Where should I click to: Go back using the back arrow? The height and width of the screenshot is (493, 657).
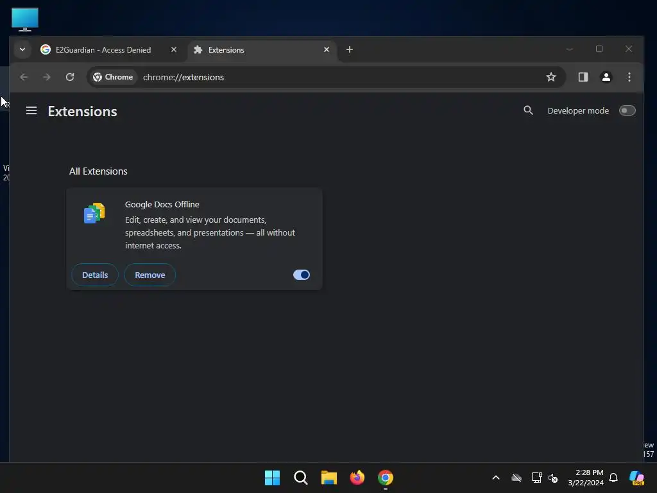point(24,77)
